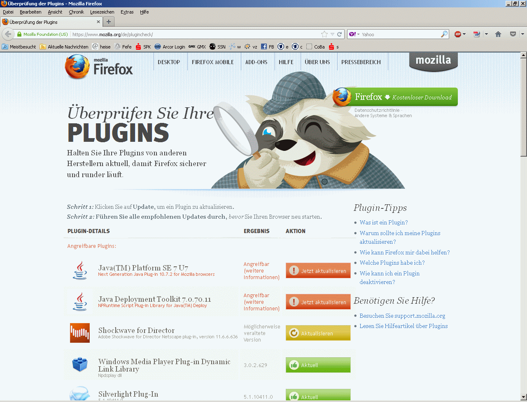Open the Ansicht menu
This screenshot has width=527, height=402.
[55, 12]
